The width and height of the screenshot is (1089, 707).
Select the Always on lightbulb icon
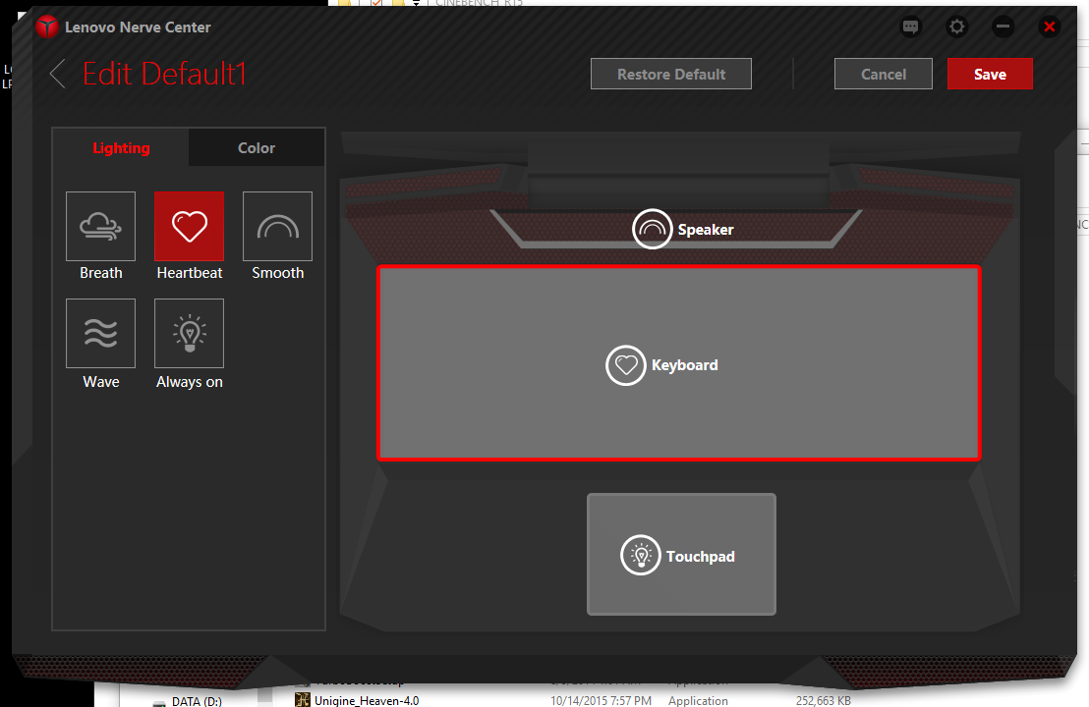tap(189, 333)
